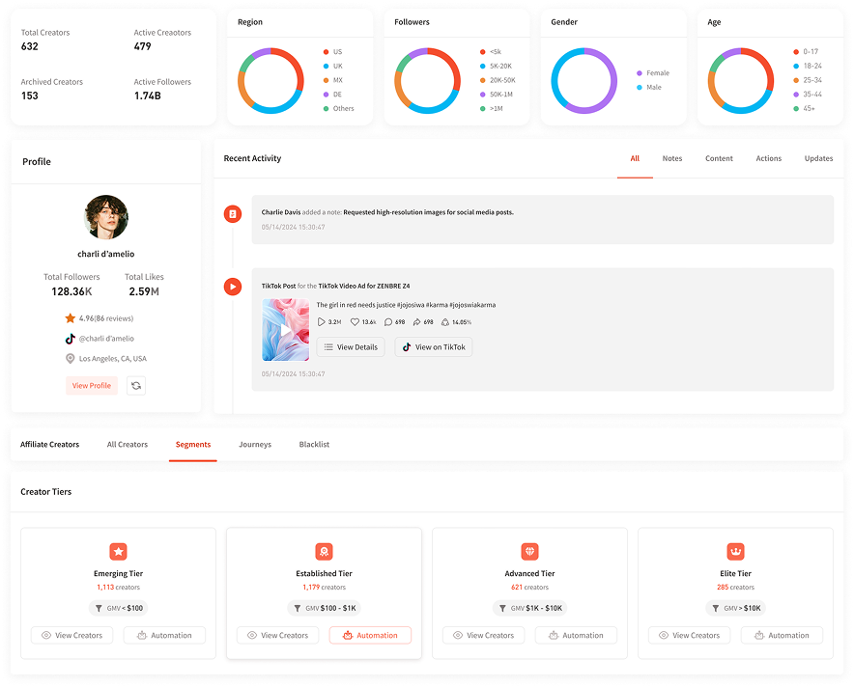Click Automation button under Established Tier

point(370,636)
